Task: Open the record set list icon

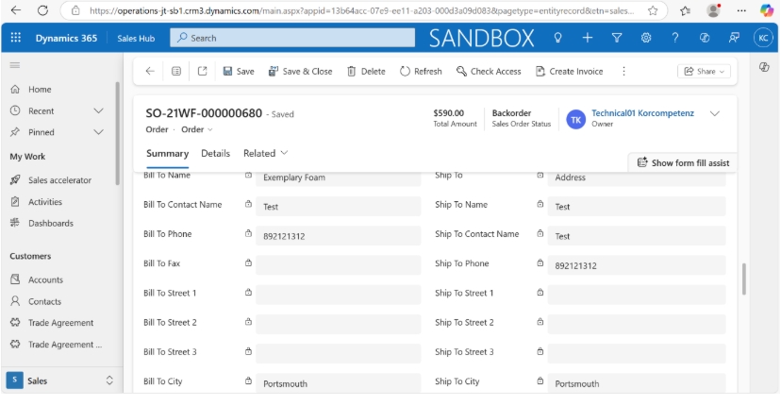Action: pyautogui.click(x=176, y=72)
